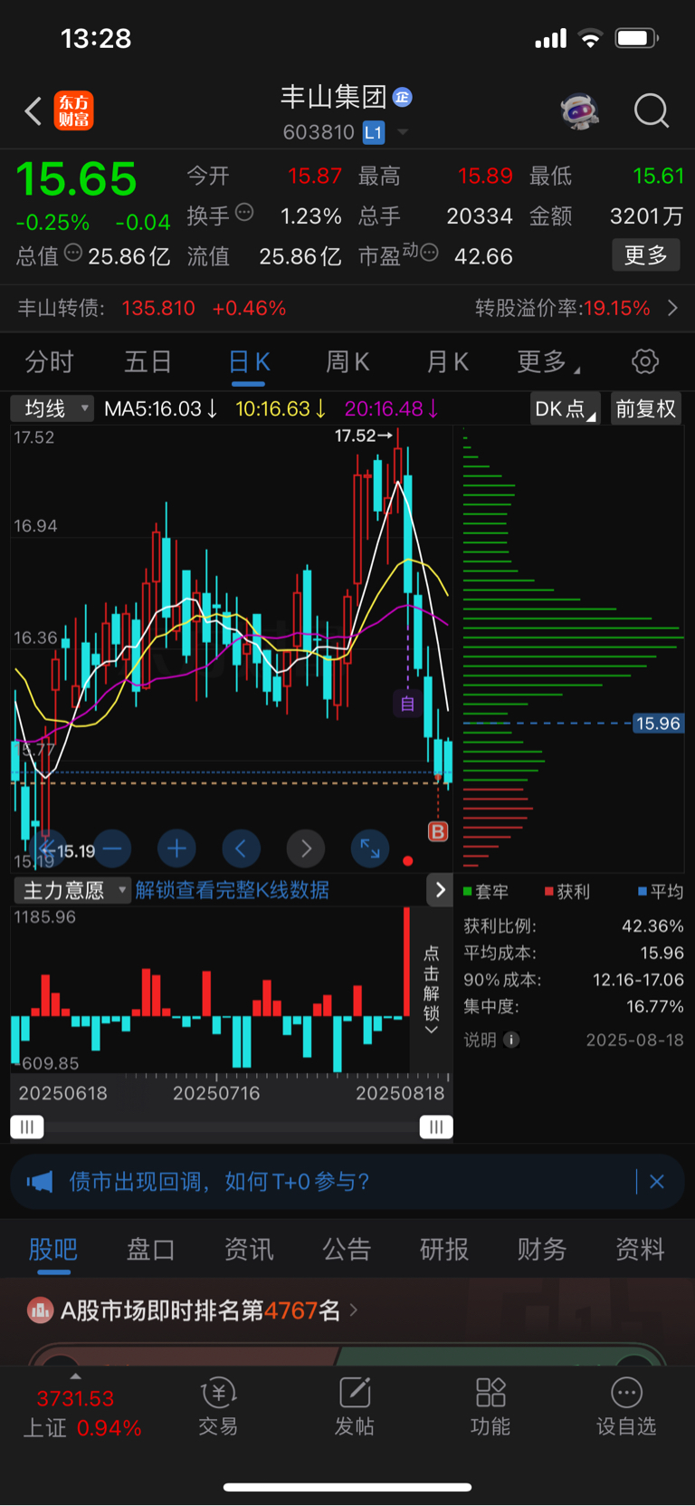Open the 主力意愿 indicator dropdown
Viewport: 695px width, 1506px height.
tap(72, 890)
